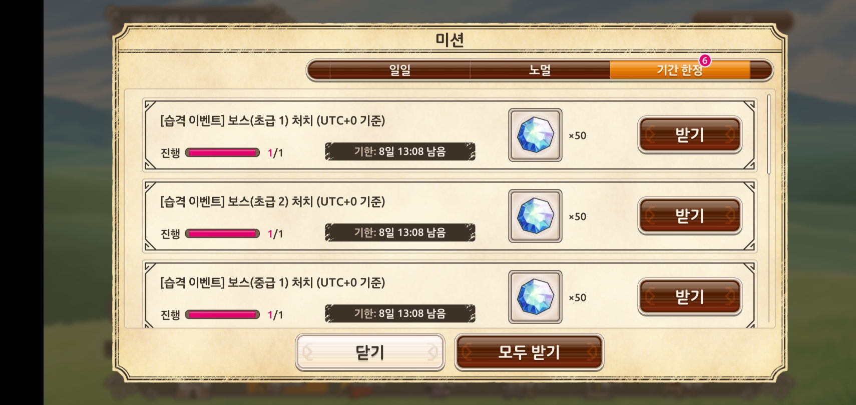Select the 기간 한정 tab

pyautogui.click(x=679, y=70)
